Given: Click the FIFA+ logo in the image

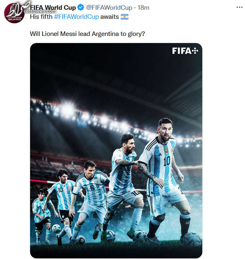Looking at the screenshot, I should pyautogui.click(x=185, y=51).
